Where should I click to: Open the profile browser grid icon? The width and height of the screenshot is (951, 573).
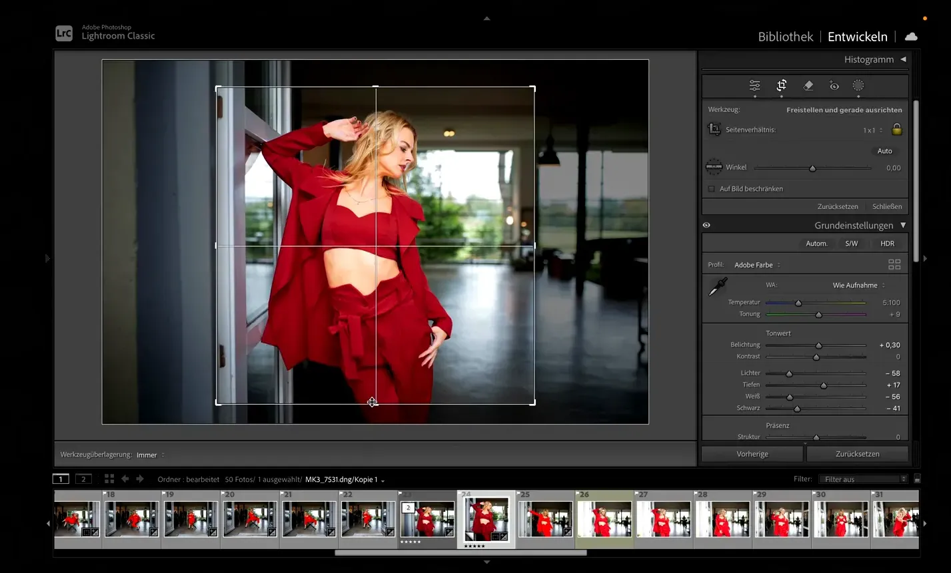[894, 265]
